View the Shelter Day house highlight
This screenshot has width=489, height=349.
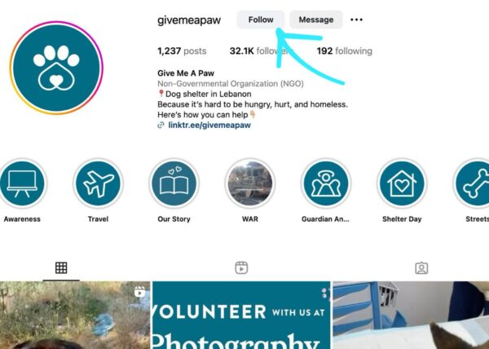point(402,183)
